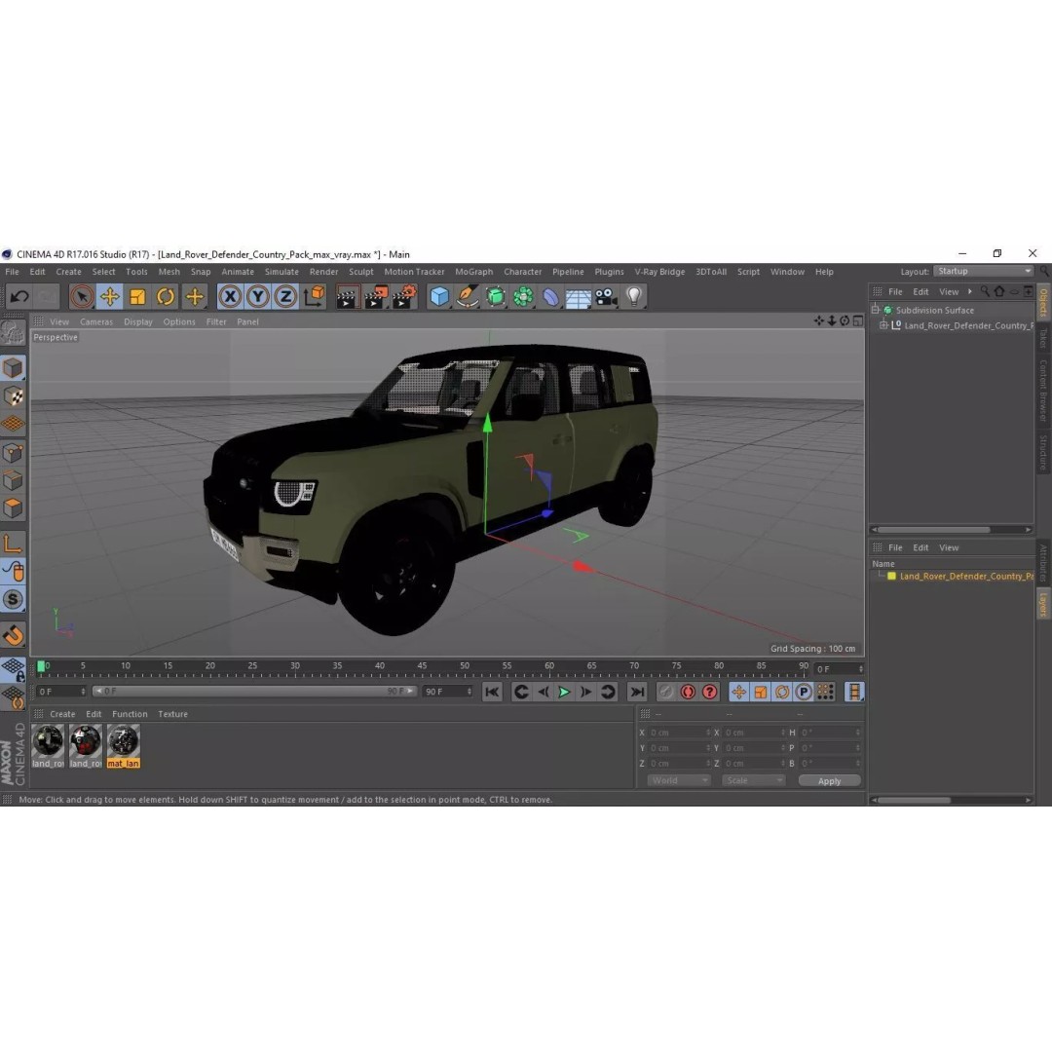This screenshot has width=1052, height=1052.
Task: Click object manager more-menus arrow
Action: pos(969,291)
